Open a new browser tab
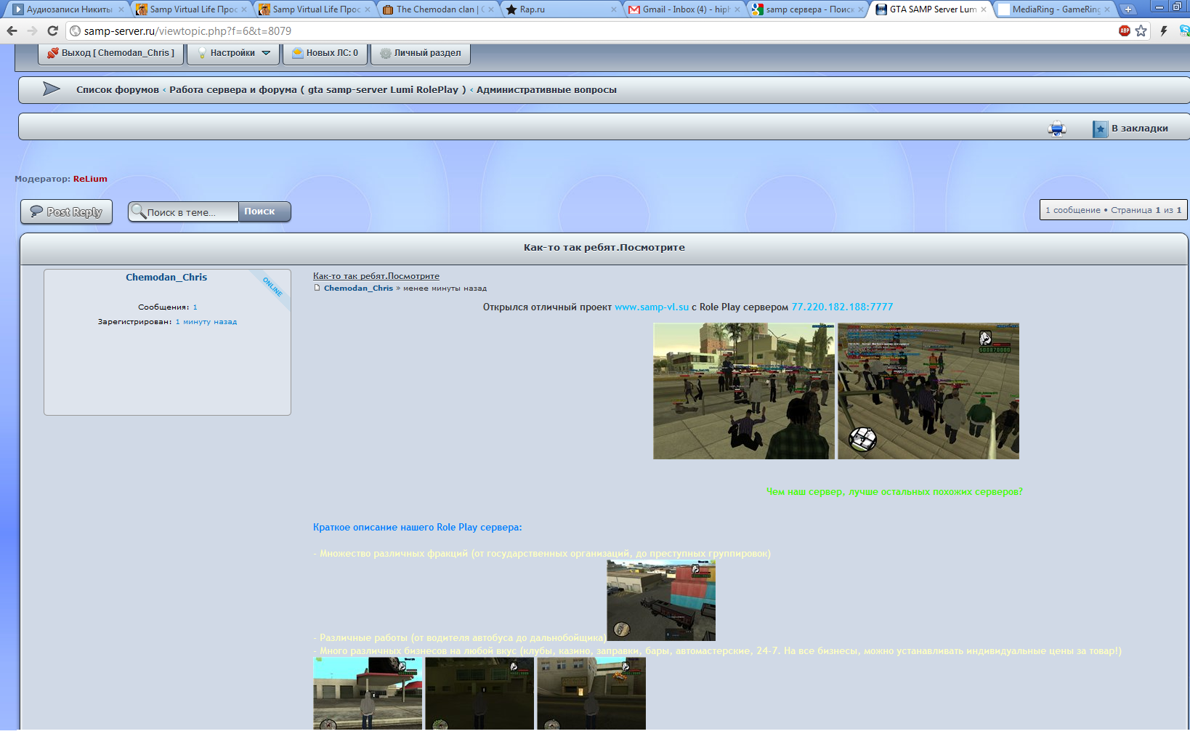 click(1128, 9)
